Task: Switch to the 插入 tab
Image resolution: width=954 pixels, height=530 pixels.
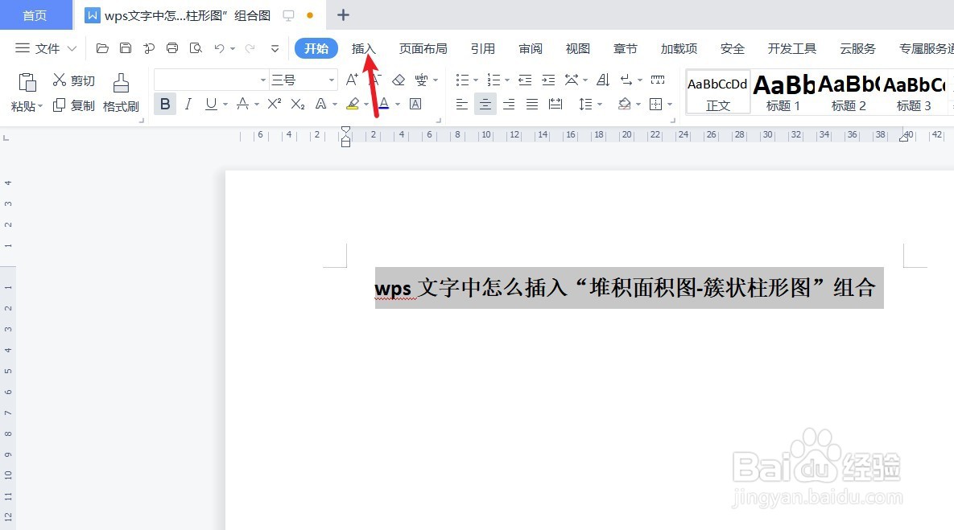Action: point(363,48)
